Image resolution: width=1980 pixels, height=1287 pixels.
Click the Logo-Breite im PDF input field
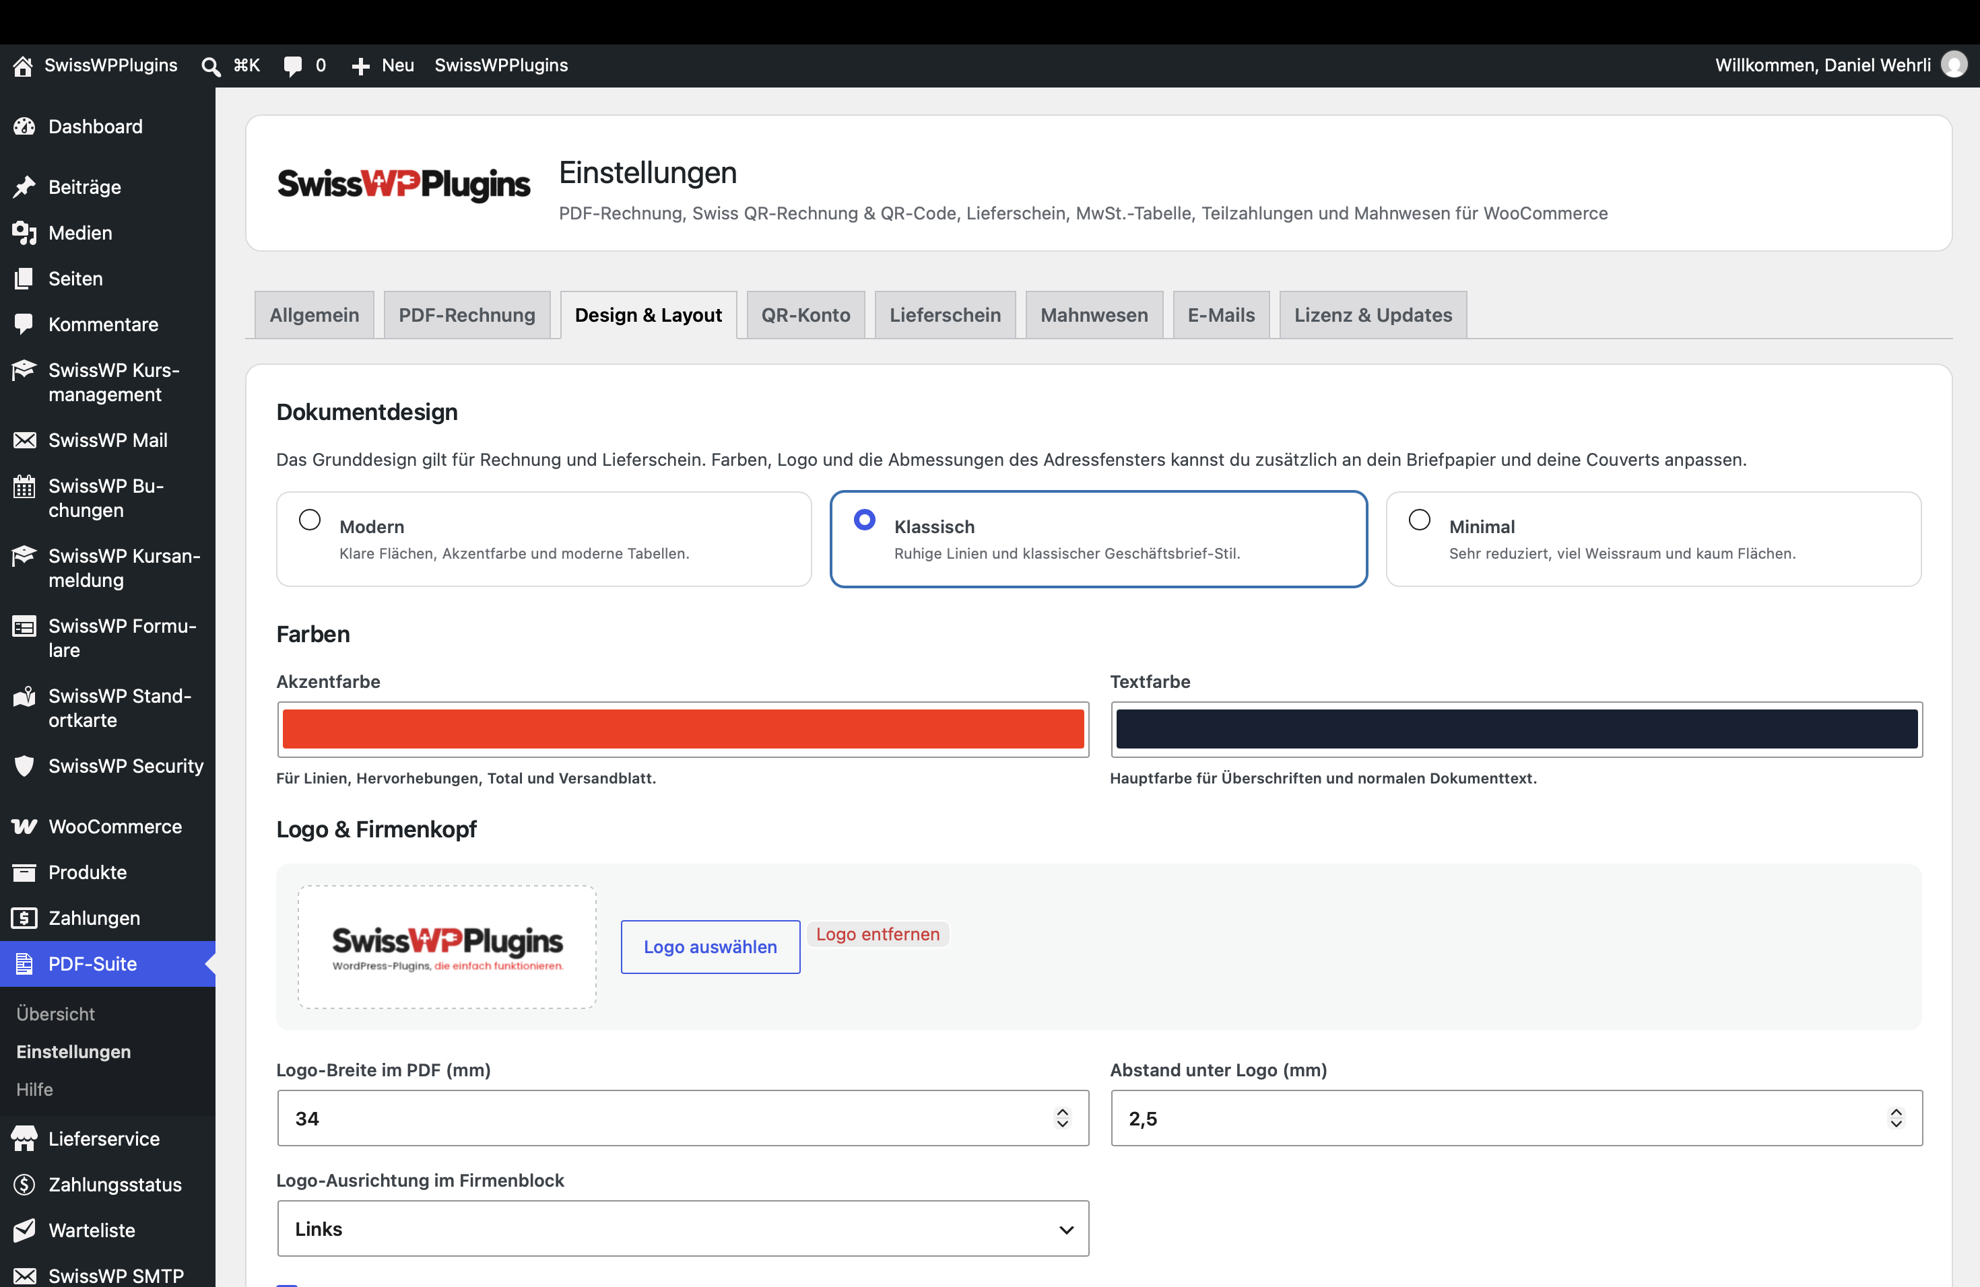pos(683,1118)
